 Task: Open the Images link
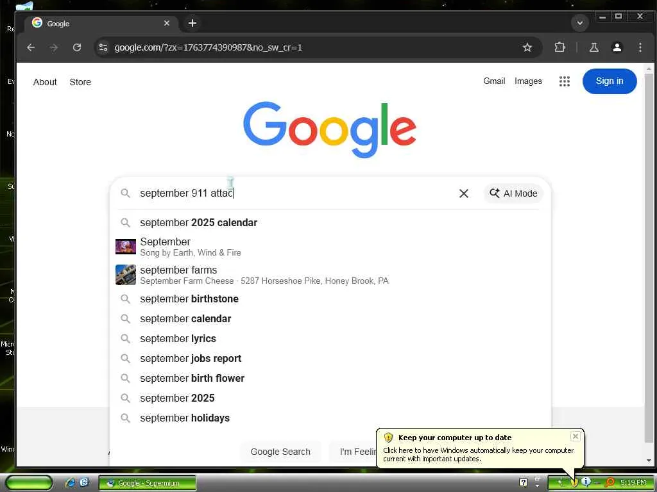(528, 81)
